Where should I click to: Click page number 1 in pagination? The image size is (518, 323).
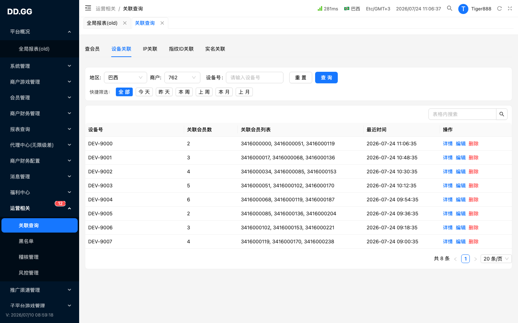[465, 259]
